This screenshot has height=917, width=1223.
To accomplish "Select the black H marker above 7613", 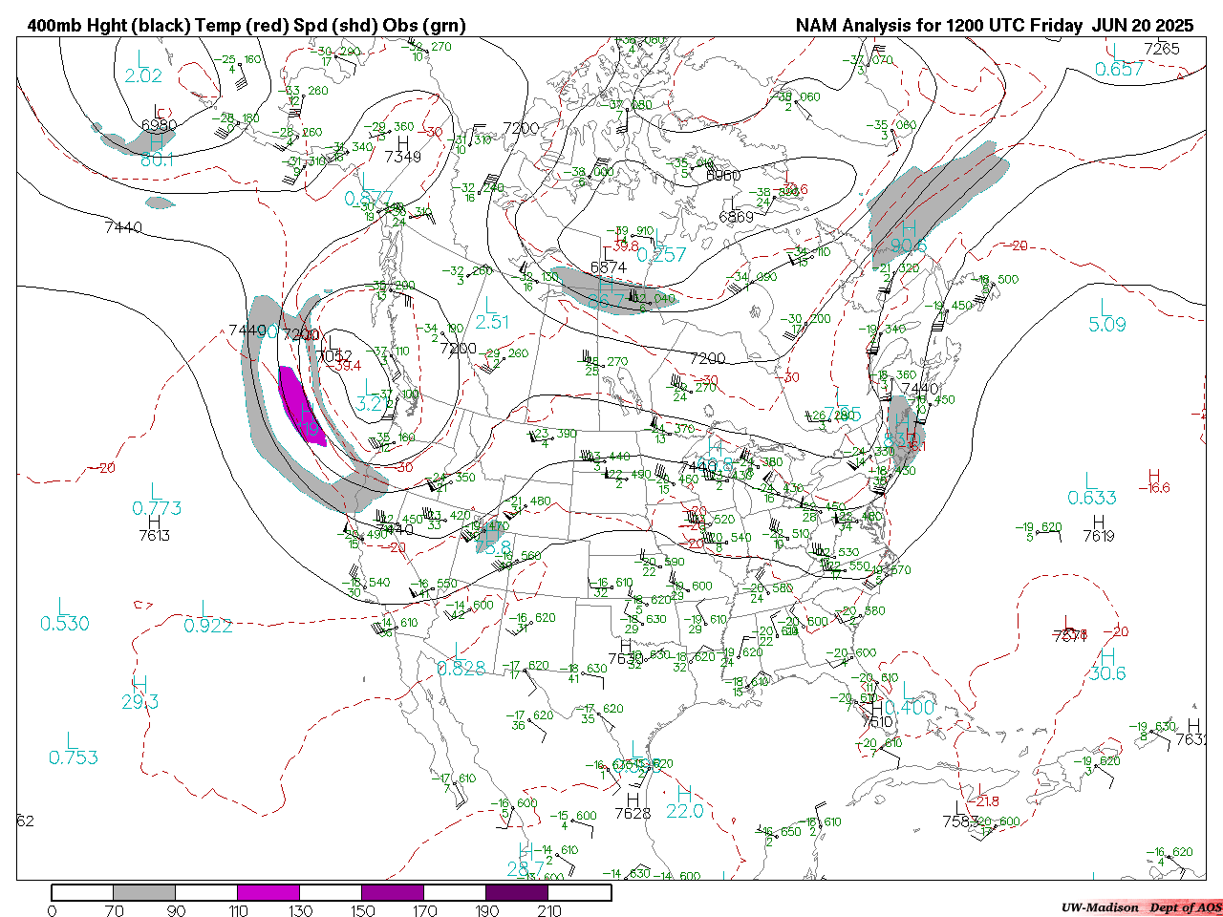I will point(154,521).
